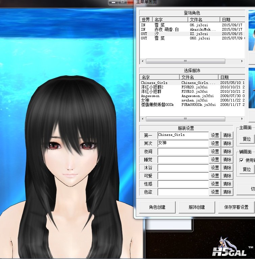
Task: Click 设置 for the 第一 outfit slot
Action: tap(215, 135)
